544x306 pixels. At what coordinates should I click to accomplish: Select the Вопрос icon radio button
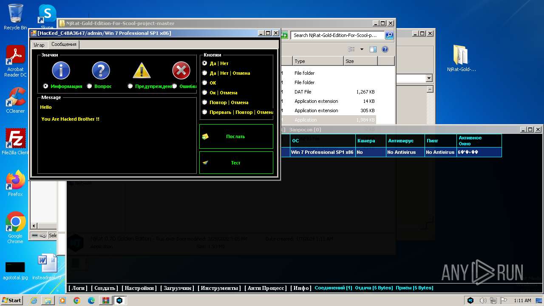pos(89,86)
